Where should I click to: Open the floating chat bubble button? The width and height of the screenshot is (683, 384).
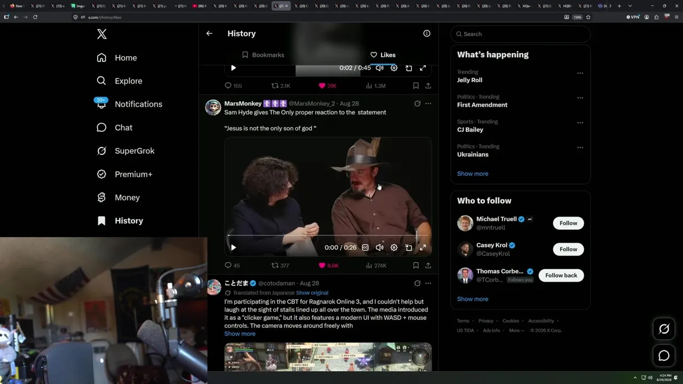point(664,356)
